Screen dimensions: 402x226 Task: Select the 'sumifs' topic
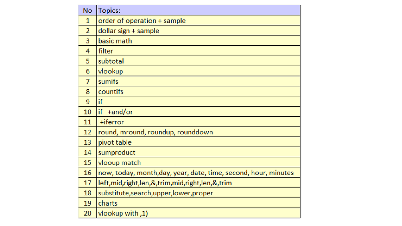198,82
